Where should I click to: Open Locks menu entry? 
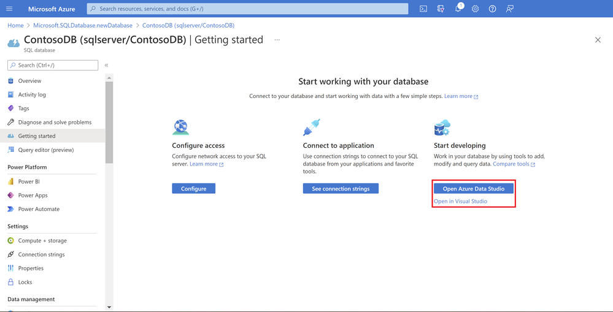coord(25,282)
